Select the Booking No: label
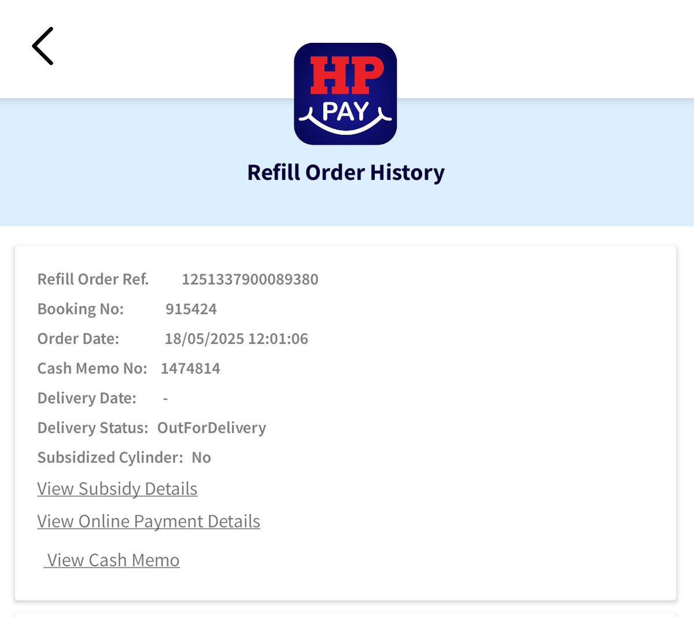This screenshot has height=617, width=694. [80, 309]
